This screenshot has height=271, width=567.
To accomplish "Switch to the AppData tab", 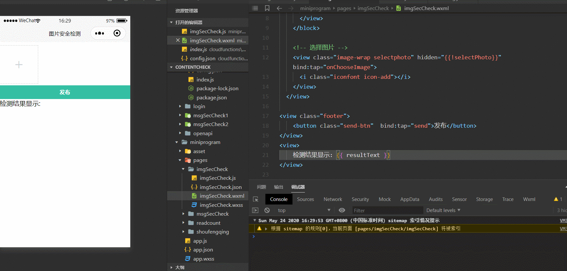I will pyautogui.click(x=409, y=199).
